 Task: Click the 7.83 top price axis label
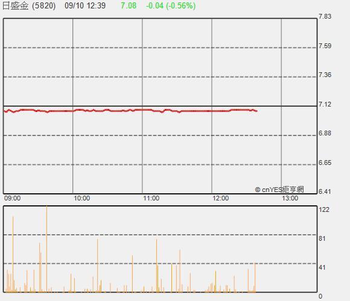[x=325, y=16]
